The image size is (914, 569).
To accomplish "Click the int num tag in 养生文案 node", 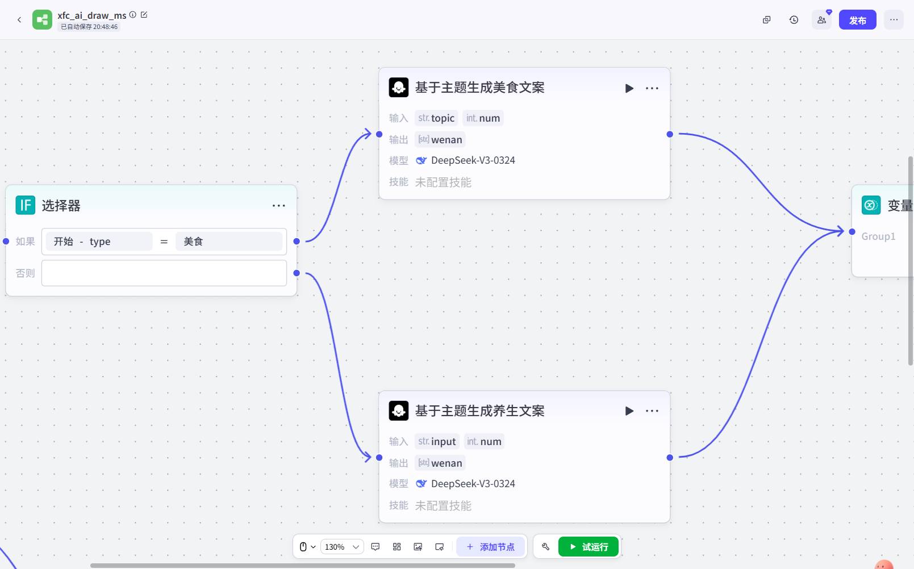I will pyautogui.click(x=485, y=442).
